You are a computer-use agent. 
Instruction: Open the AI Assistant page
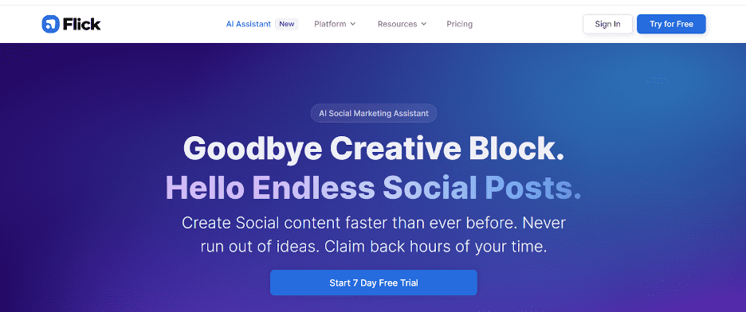pyautogui.click(x=249, y=24)
